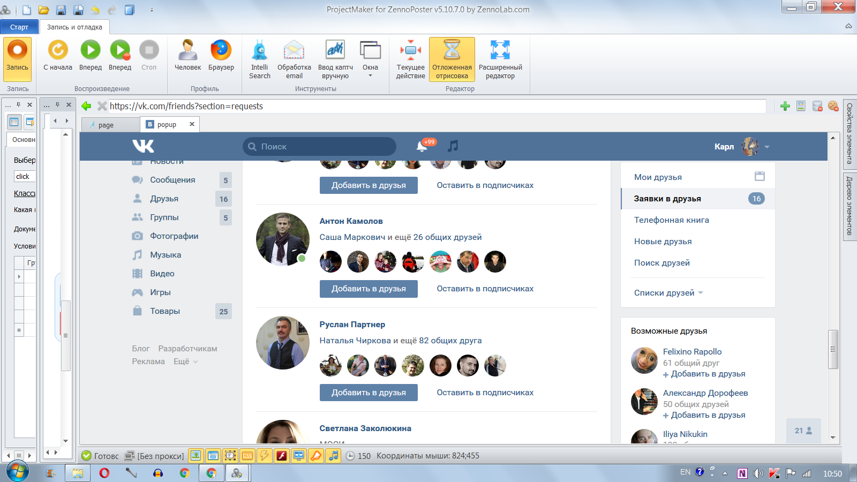
Task: Open Группы in VK sidebar
Action: pyautogui.click(x=164, y=217)
